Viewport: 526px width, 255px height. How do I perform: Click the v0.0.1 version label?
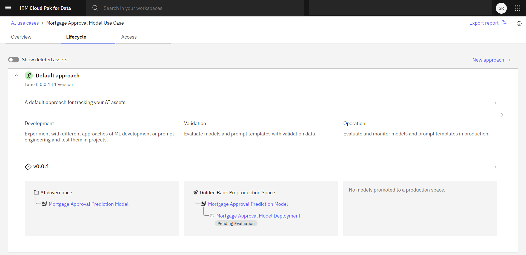tap(41, 166)
